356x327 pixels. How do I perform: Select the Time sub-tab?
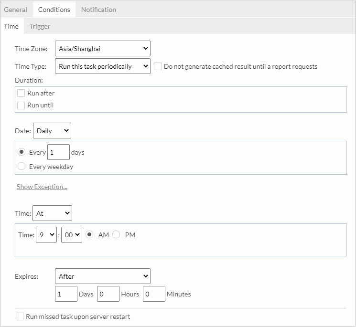pyautogui.click(x=11, y=26)
